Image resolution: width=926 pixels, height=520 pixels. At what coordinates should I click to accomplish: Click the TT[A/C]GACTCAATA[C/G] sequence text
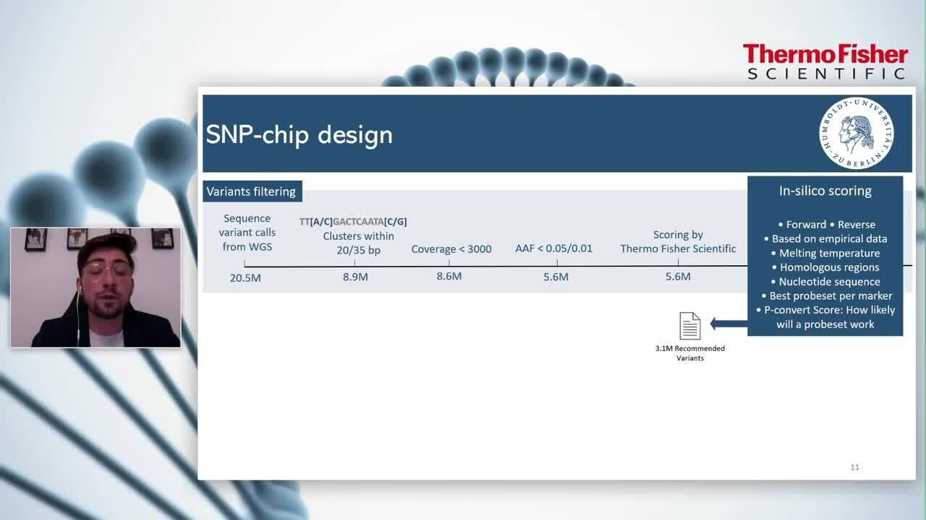click(353, 222)
